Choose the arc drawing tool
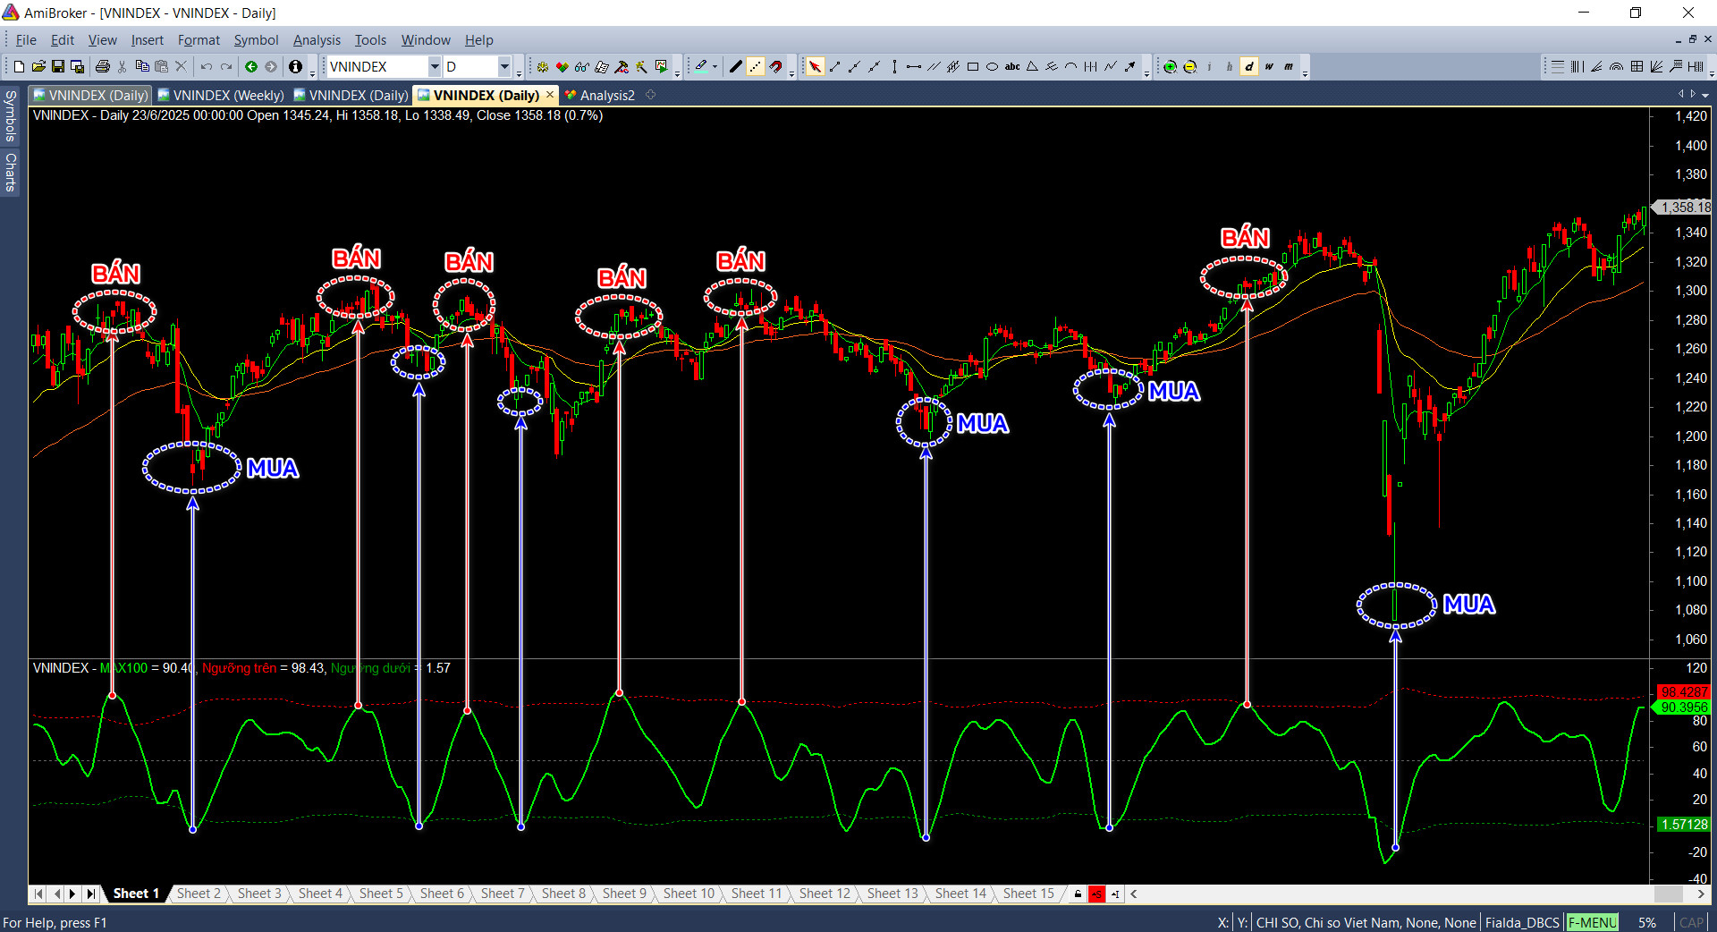The width and height of the screenshot is (1717, 932). 1070,67
